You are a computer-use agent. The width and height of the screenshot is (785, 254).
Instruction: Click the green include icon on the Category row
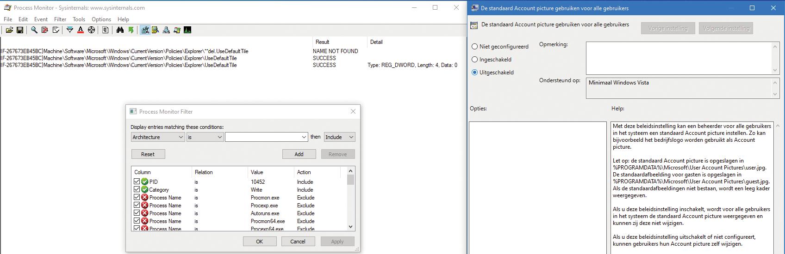145,190
